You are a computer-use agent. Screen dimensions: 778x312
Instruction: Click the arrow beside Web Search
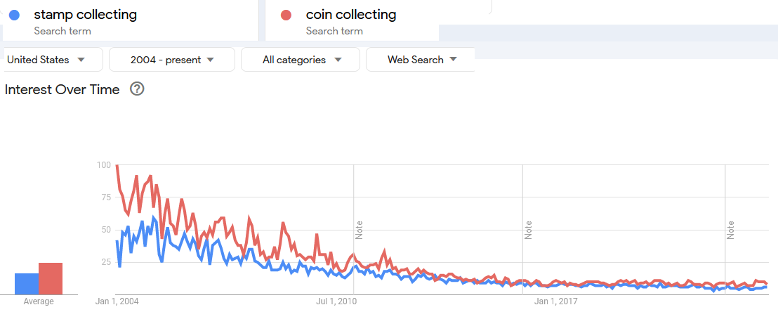click(452, 60)
